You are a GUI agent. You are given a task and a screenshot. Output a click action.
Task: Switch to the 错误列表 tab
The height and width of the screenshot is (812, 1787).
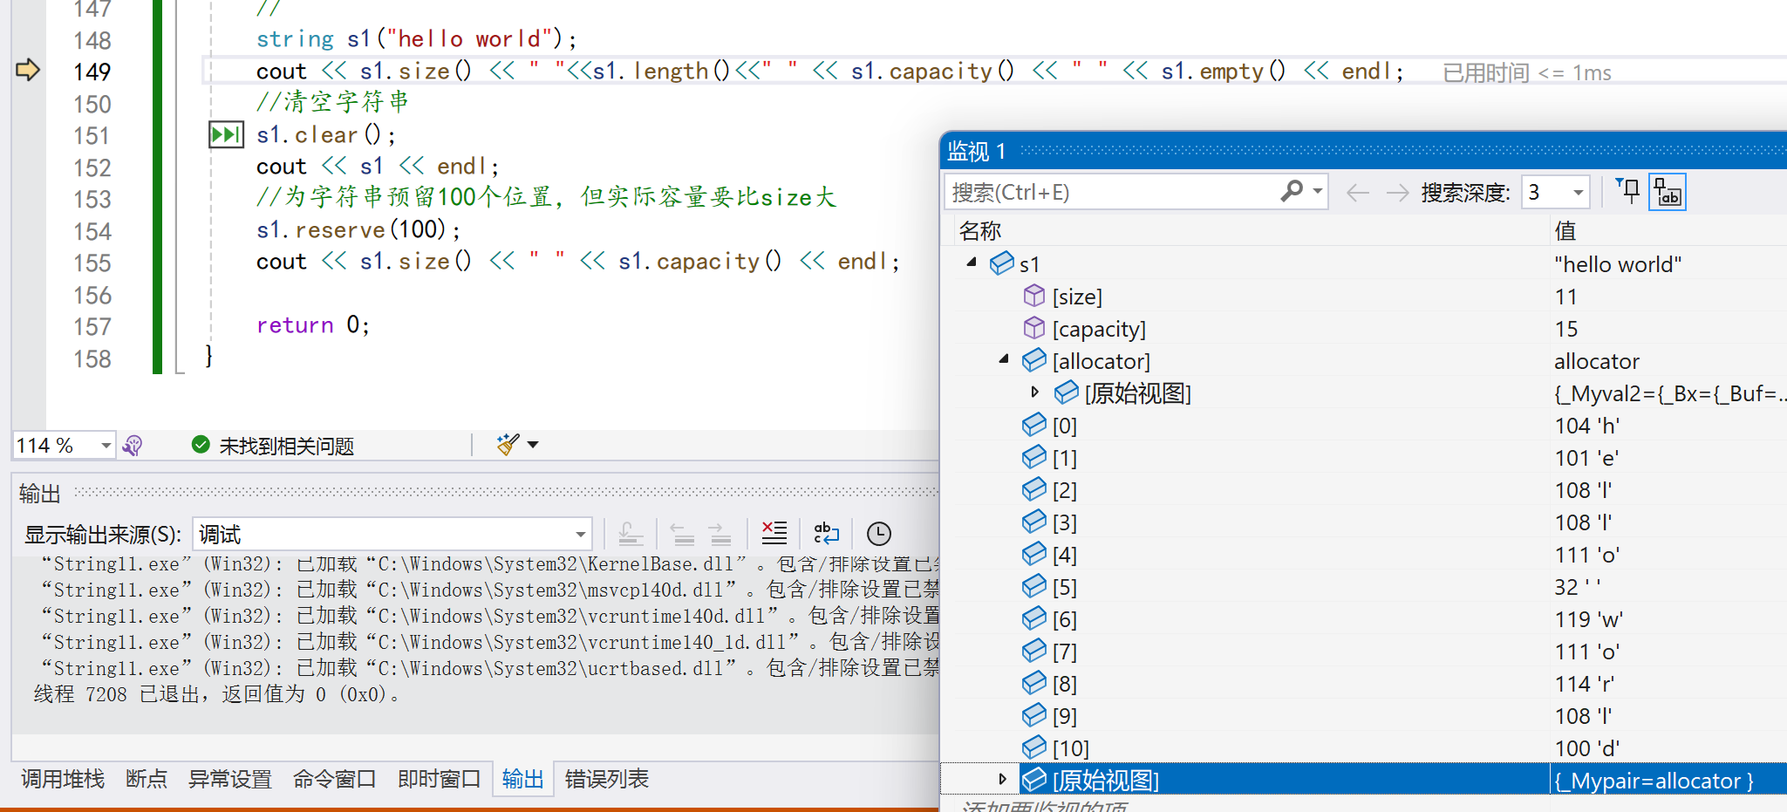click(607, 779)
